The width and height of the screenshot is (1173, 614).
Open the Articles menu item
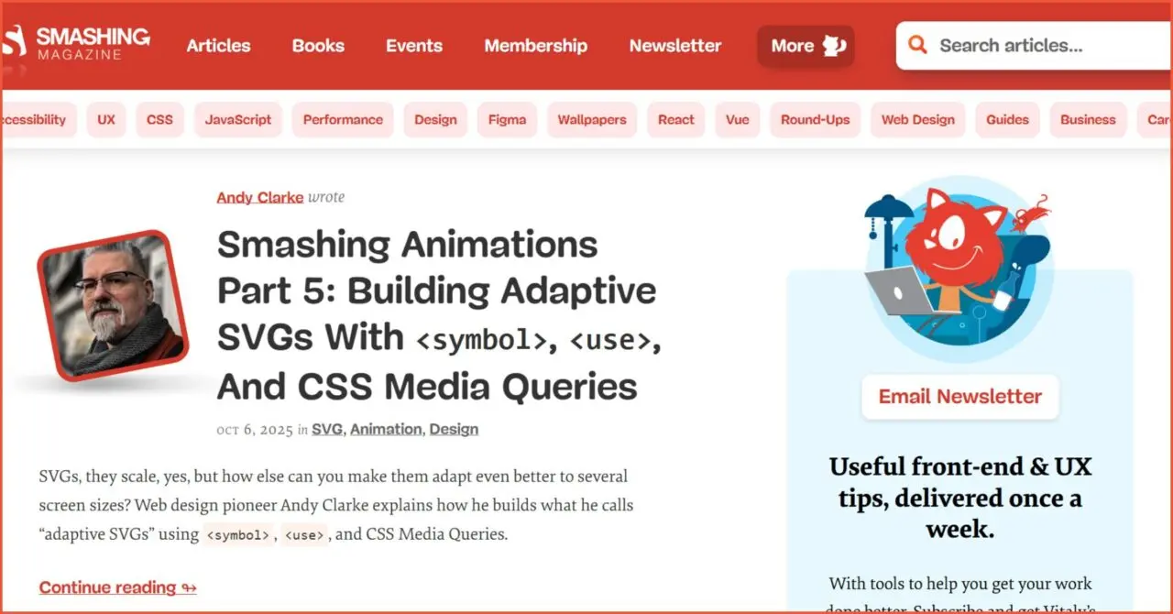click(x=218, y=45)
